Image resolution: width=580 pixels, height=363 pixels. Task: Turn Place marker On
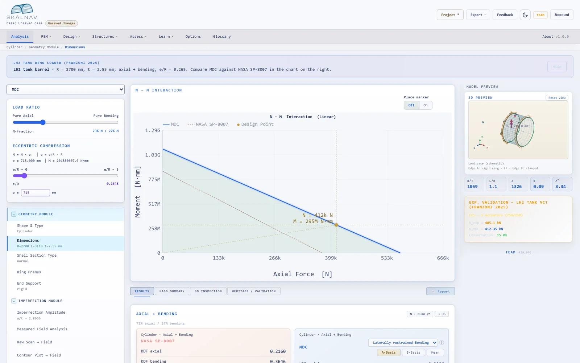pyautogui.click(x=426, y=105)
